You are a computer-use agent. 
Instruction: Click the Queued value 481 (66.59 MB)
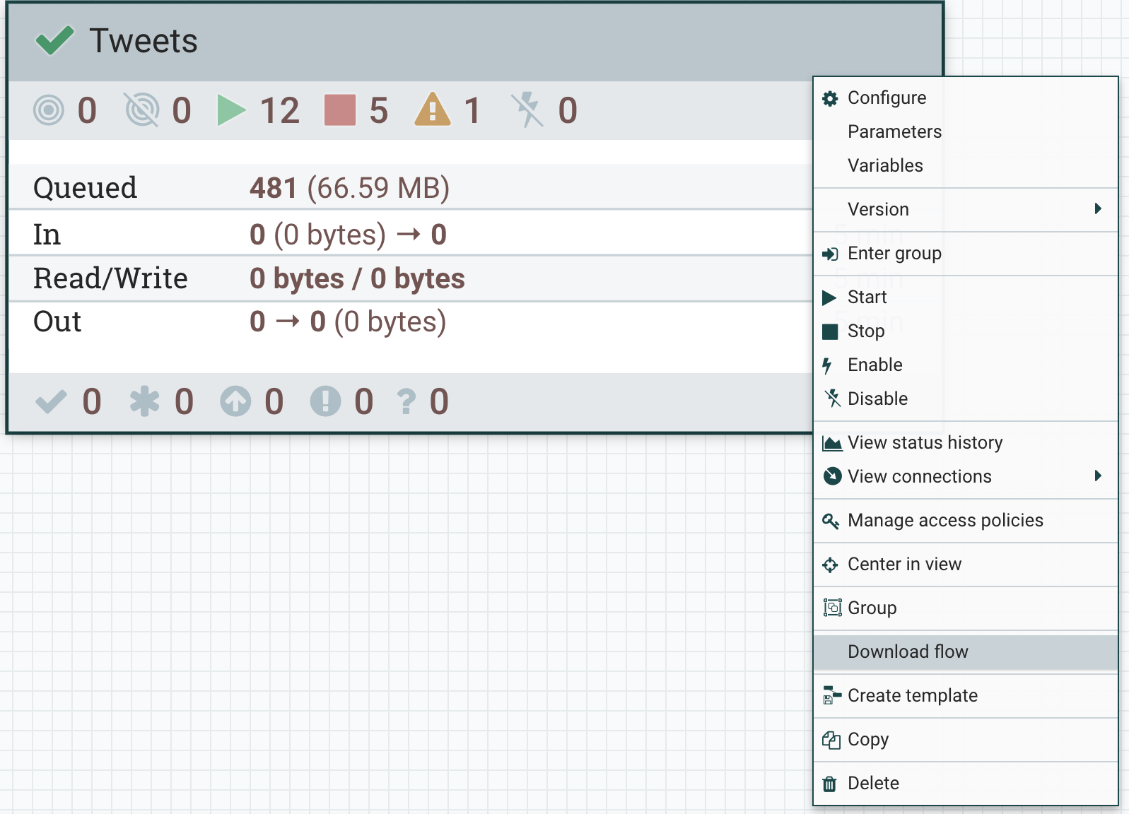(349, 188)
